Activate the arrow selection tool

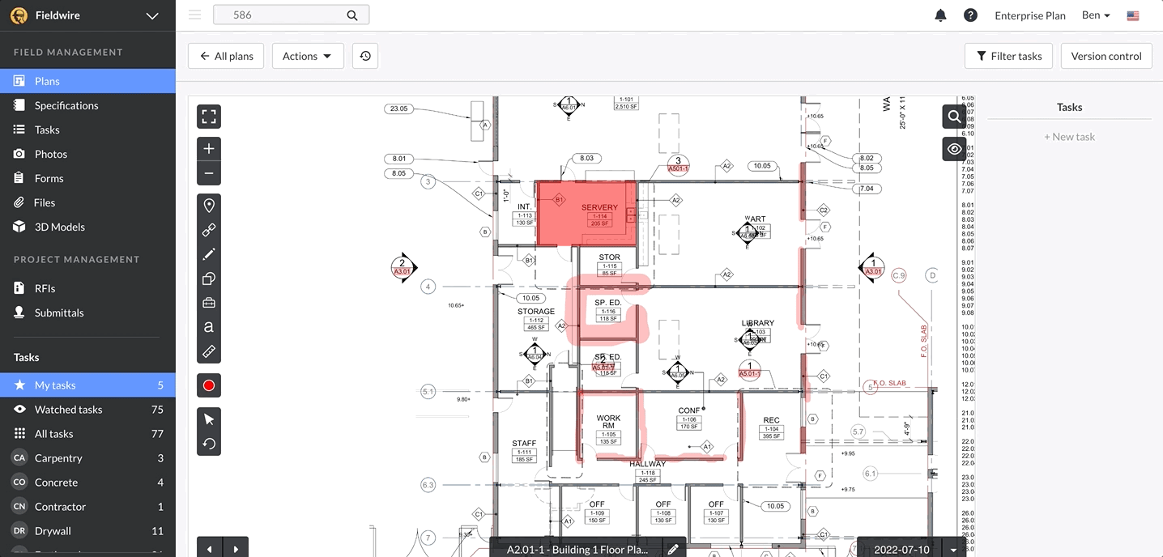coord(208,419)
